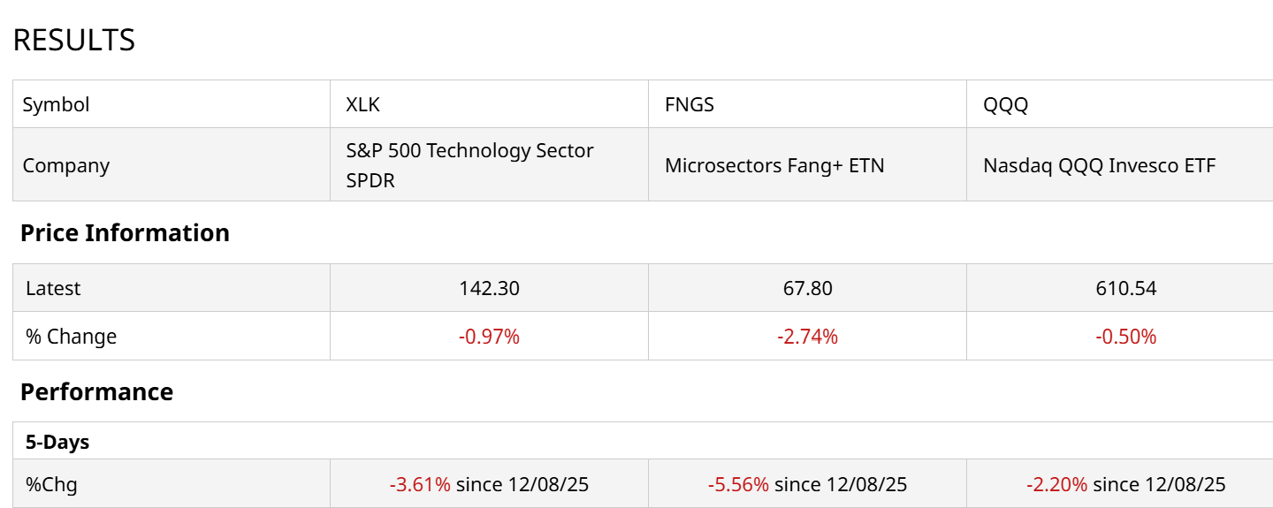1273x508 pixels.
Task: Click the XLK symbol cell
Action: tap(363, 104)
